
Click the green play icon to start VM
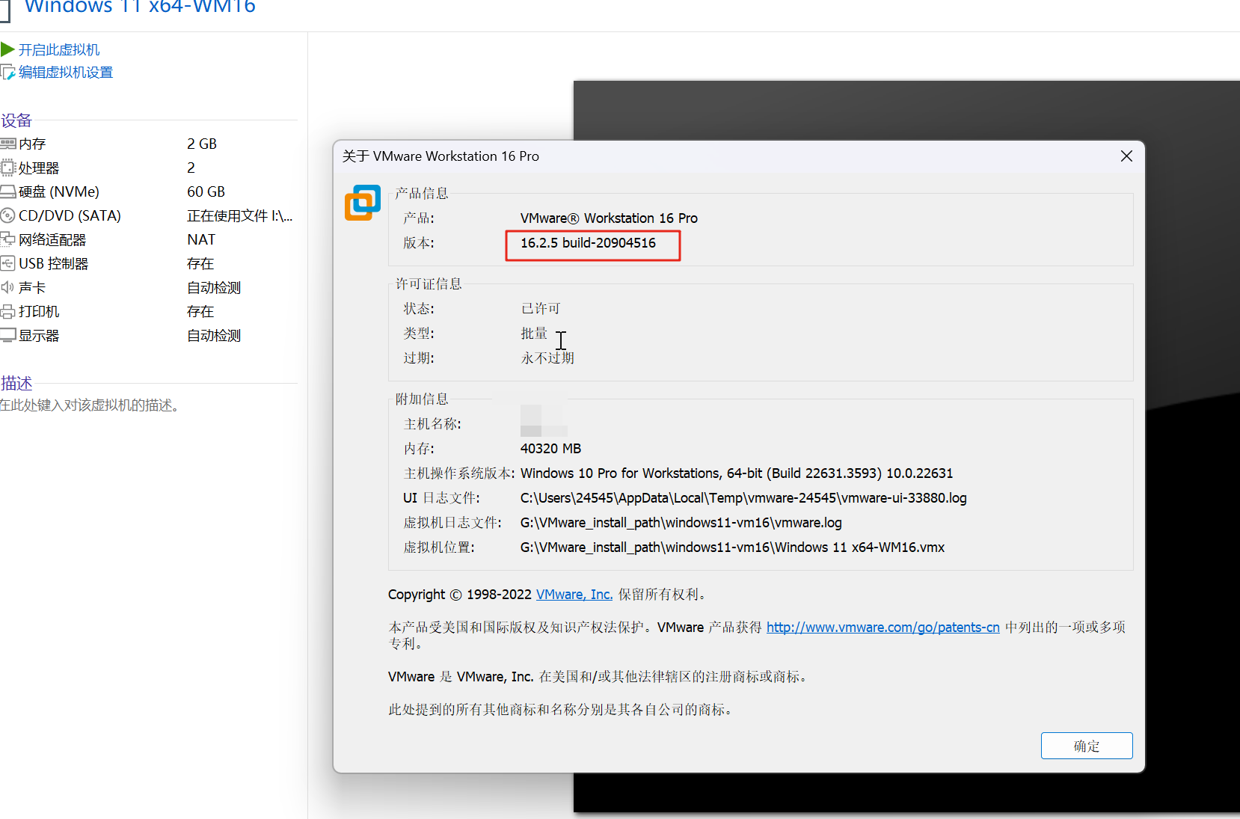pos(7,49)
